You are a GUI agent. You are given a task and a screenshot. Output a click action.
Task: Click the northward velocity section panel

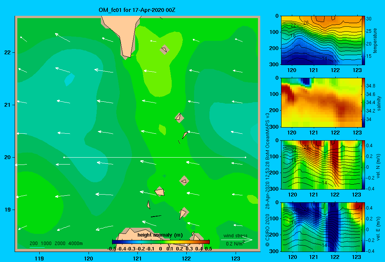[321, 165]
